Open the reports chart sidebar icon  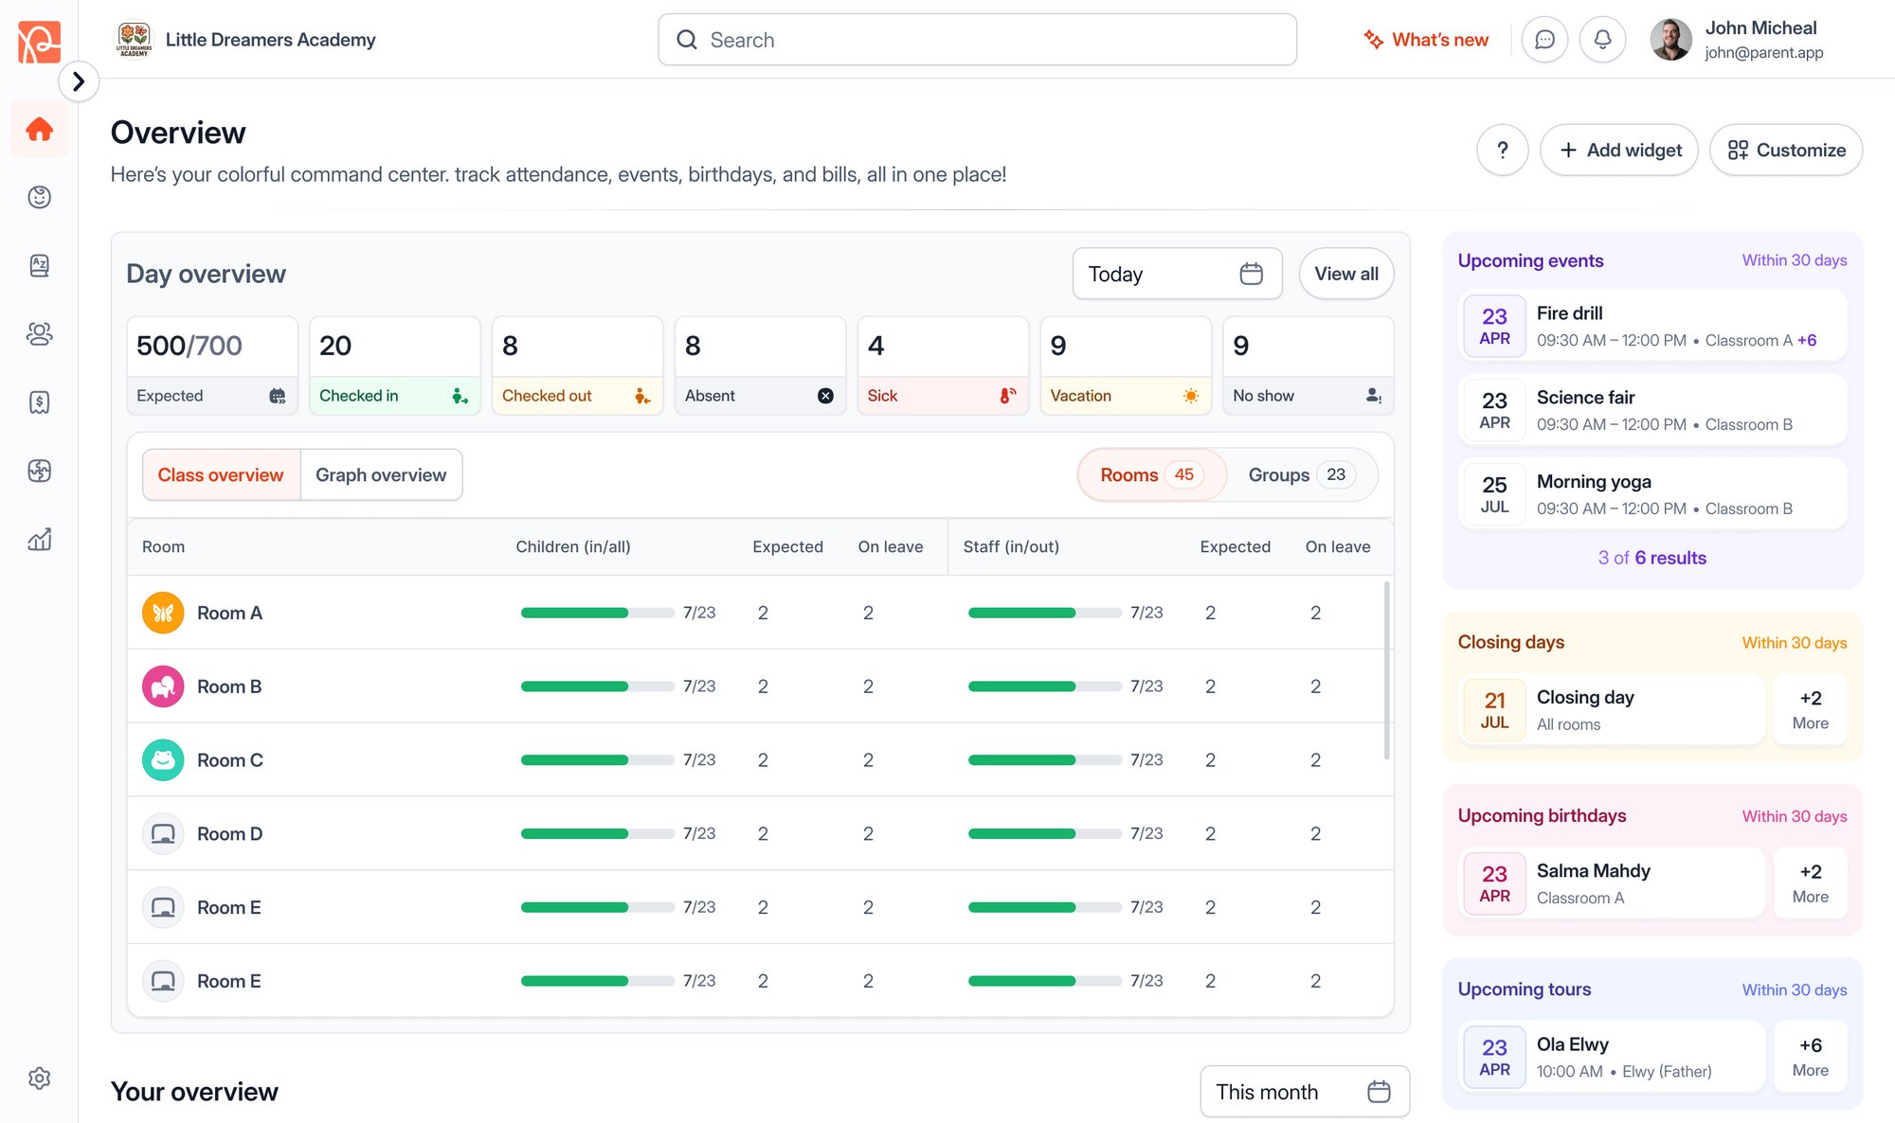pos(39,540)
